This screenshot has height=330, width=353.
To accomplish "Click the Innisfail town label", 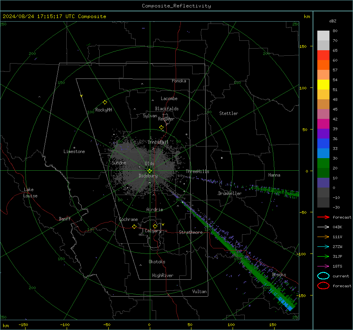I will click(158, 142).
